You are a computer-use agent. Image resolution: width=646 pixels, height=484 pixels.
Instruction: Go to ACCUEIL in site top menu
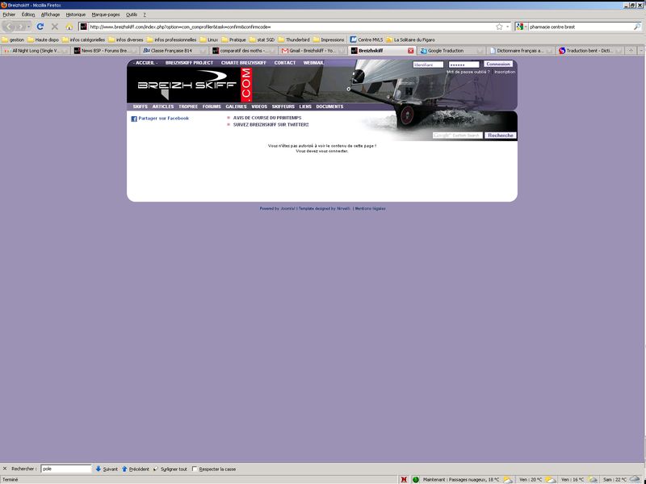click(145, 63)
